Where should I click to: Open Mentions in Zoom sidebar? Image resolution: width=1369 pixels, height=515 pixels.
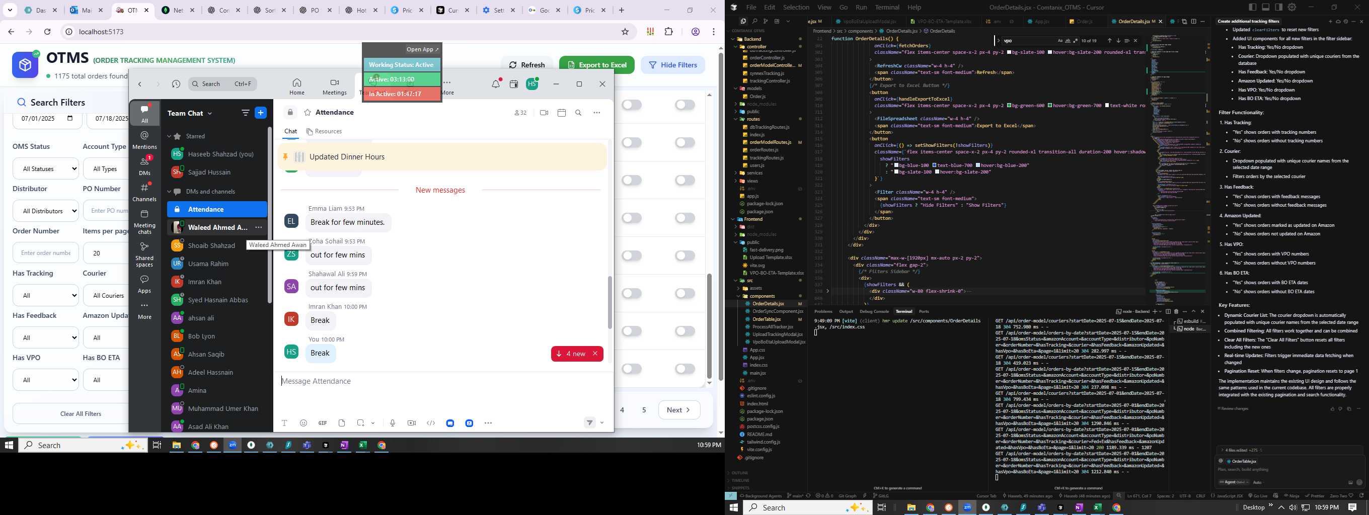[x=144, y=140]
